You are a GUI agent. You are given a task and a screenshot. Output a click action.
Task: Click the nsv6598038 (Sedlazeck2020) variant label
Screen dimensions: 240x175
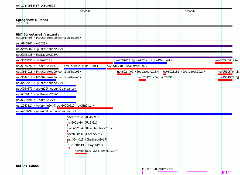[37, 55]
